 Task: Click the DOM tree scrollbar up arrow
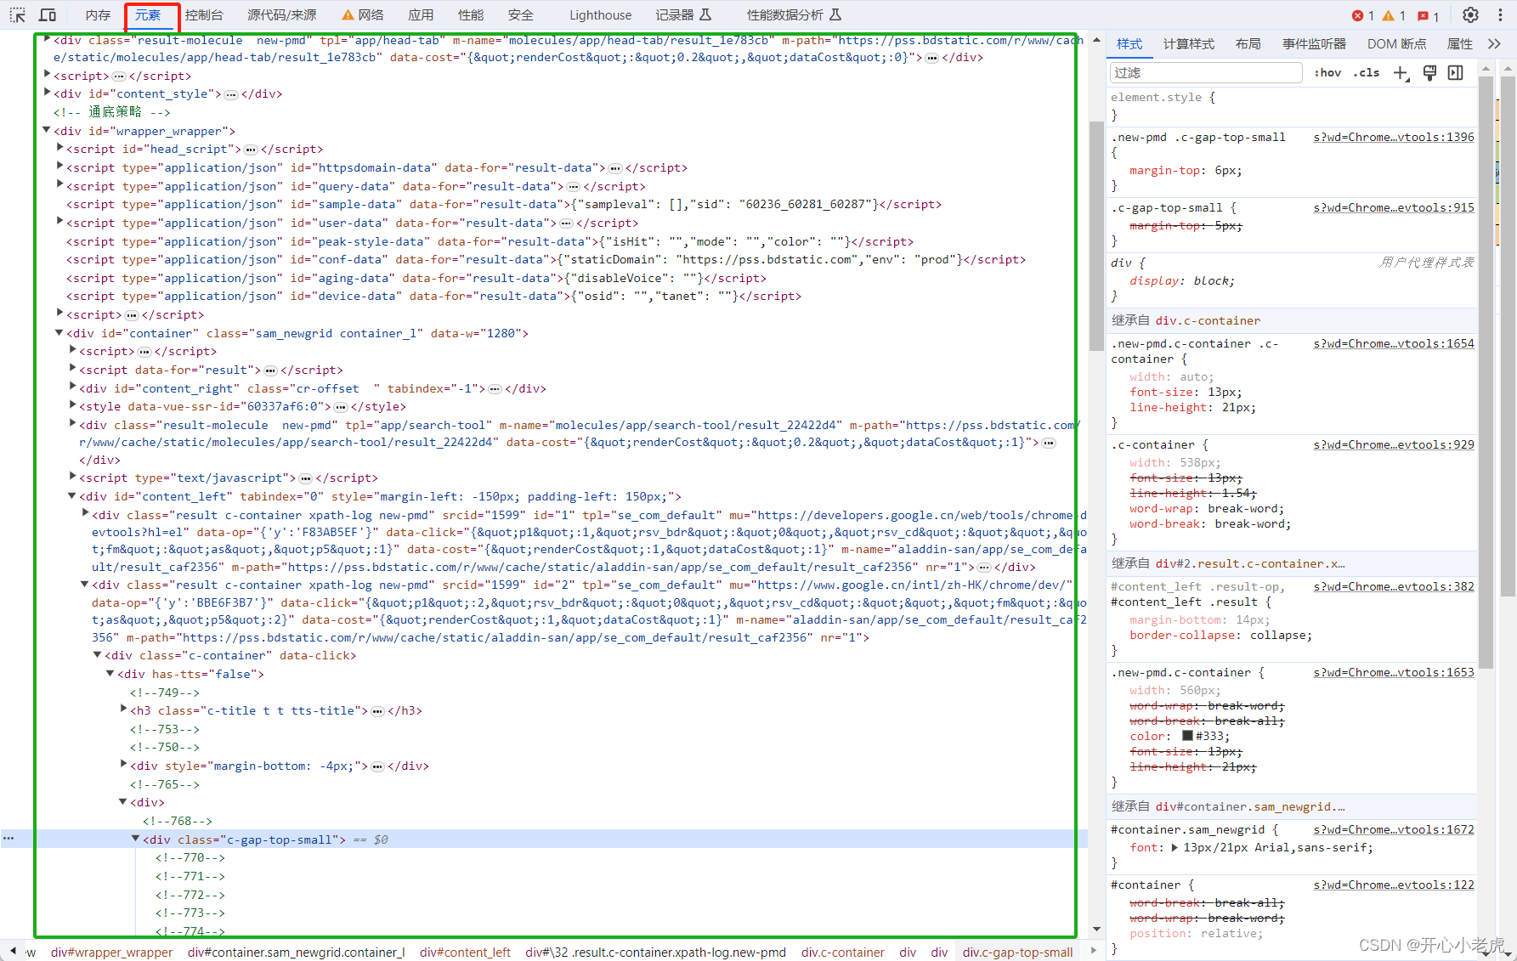[1096, 40]
